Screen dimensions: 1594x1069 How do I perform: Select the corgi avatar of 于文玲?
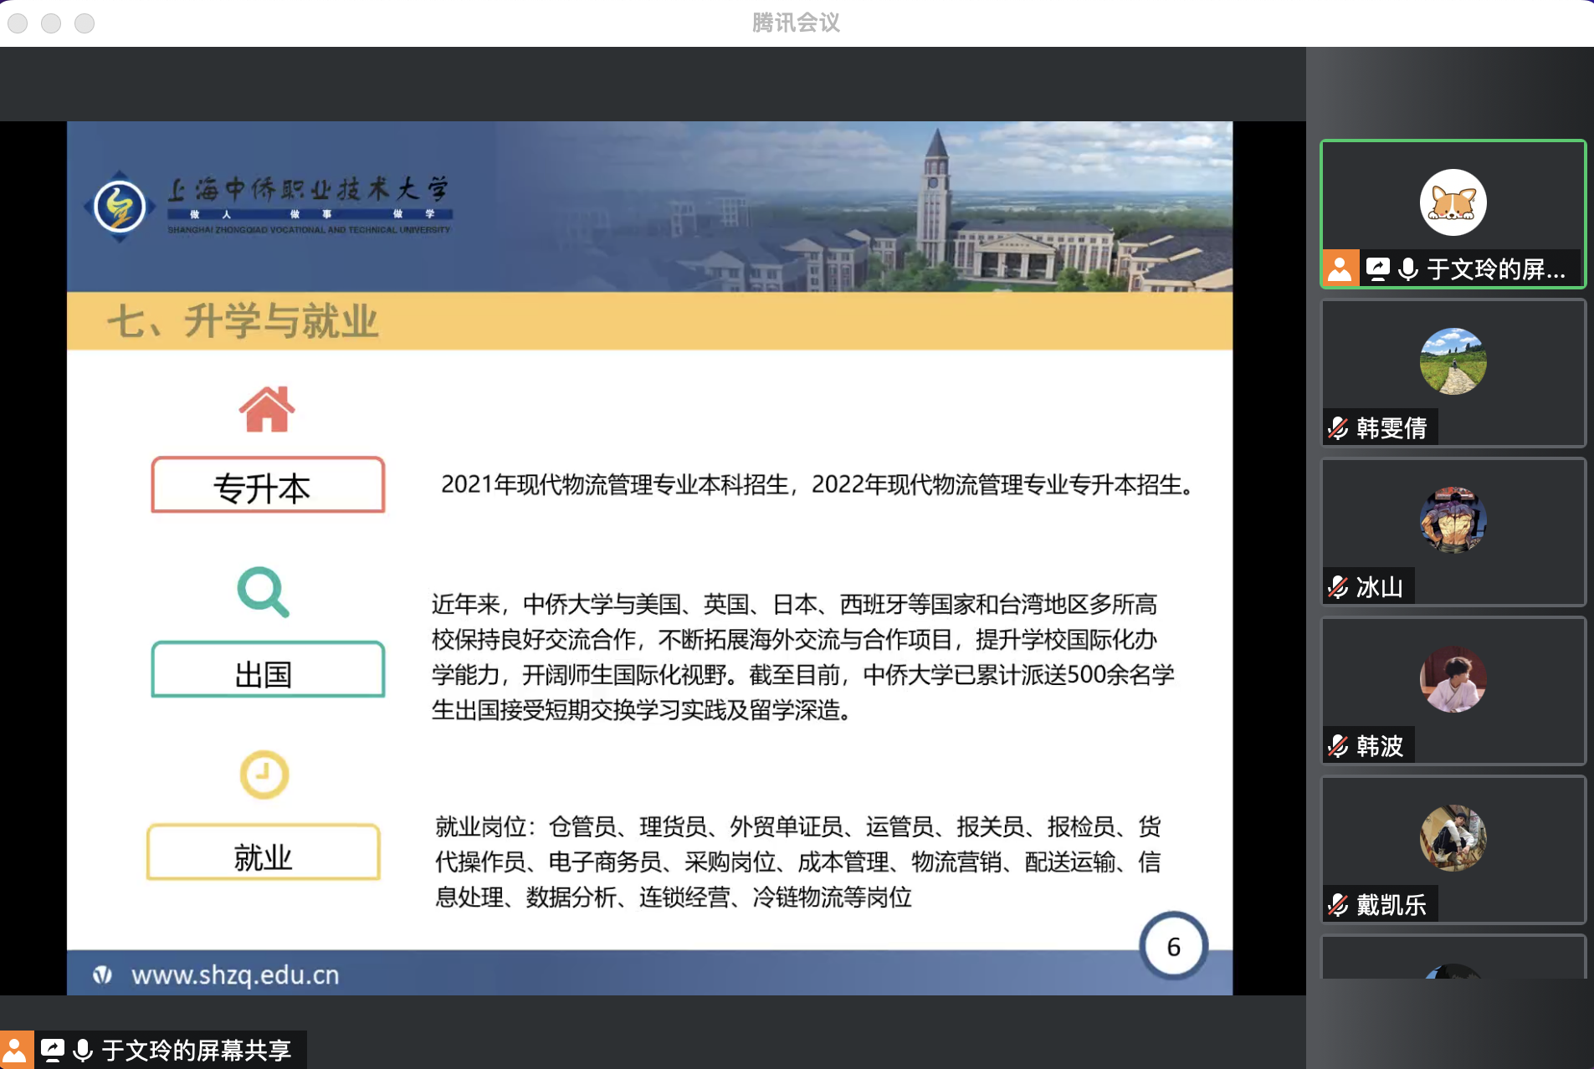tap(1453, 202)
